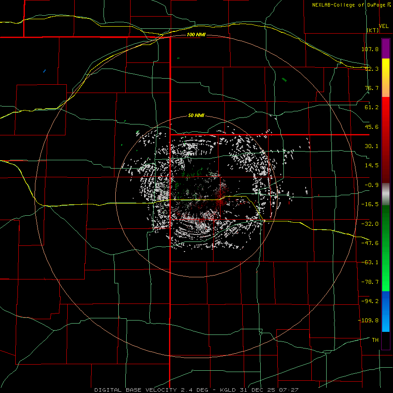Click the -94.2 velocity scale value
Image resolution: width=393 pixels, height=393 pixels.
(x=370, y=301)
